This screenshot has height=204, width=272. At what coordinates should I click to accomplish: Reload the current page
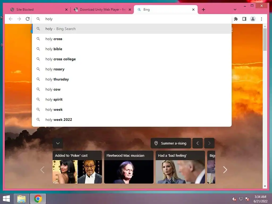point(28,19)
